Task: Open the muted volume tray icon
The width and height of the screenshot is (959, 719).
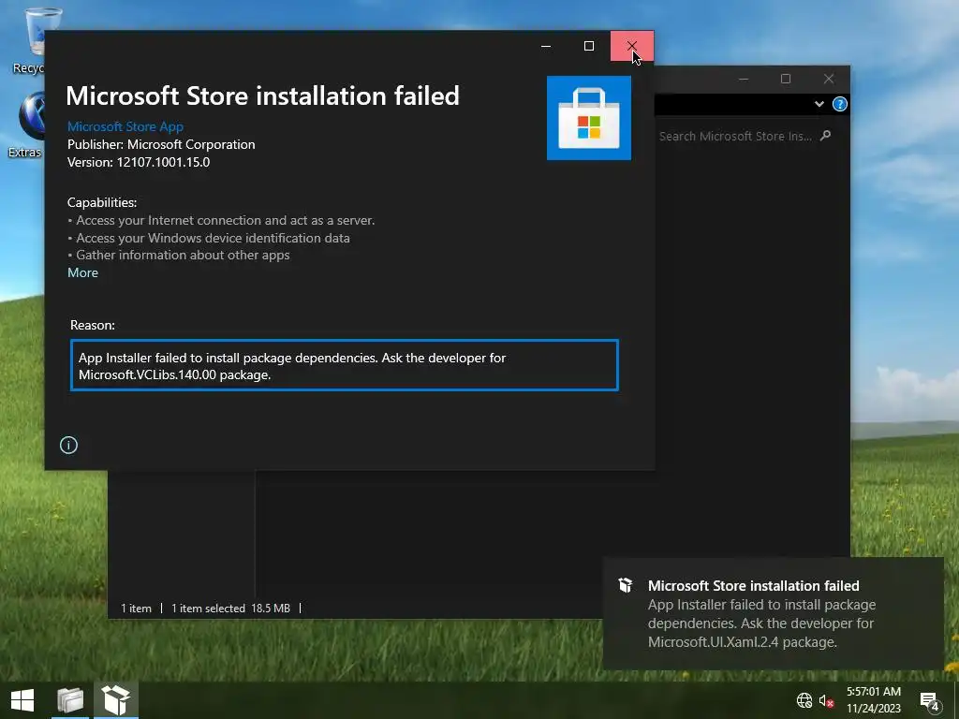Action: click(x=826, y=700)
